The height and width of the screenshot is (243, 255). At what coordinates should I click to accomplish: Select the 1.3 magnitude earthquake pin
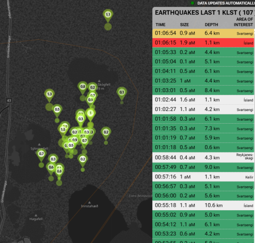[49, 94]
